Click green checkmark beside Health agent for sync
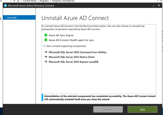 coord(46,40)
